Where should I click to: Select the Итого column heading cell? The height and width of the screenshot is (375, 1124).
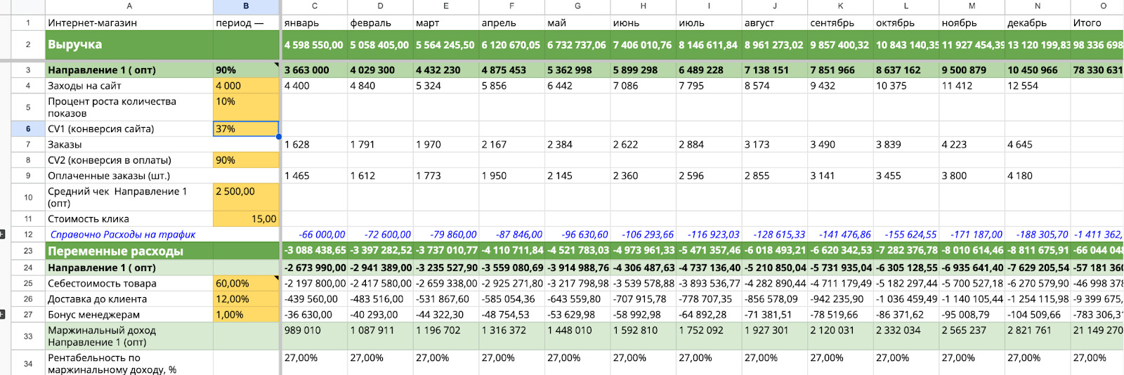pyautogui.click(x=1096, y=23)
